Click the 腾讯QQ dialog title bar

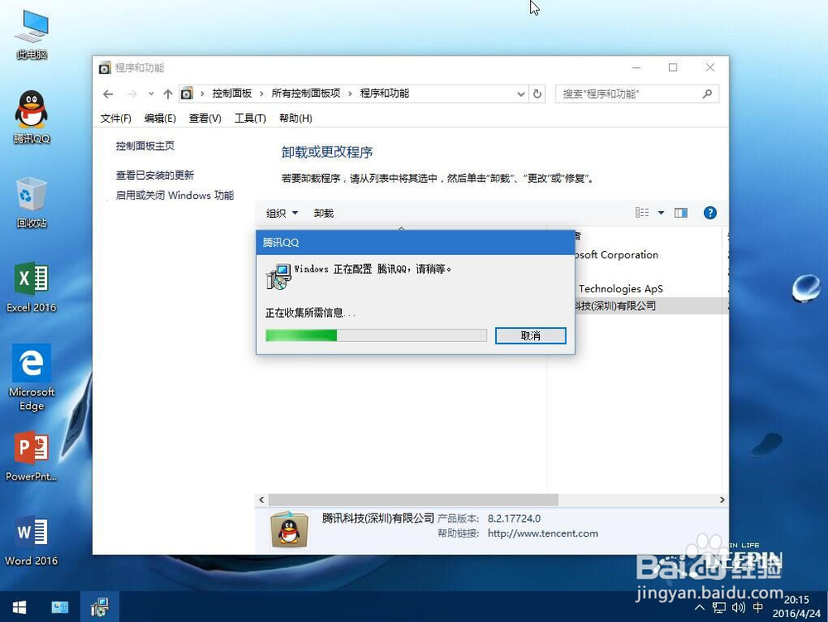pyautogui.click(x=416, y=243)
